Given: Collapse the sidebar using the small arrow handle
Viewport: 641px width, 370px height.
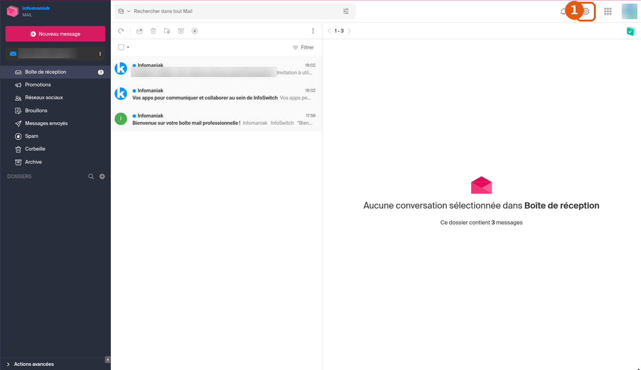Looking at the screenshot, I should pos(108,359).
